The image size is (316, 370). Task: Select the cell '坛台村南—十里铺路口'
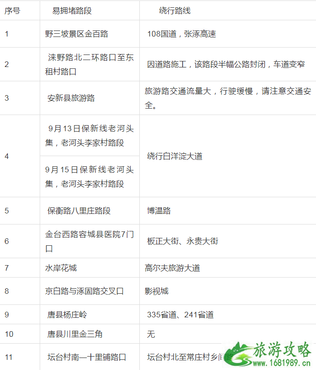(x=89, y=357)
